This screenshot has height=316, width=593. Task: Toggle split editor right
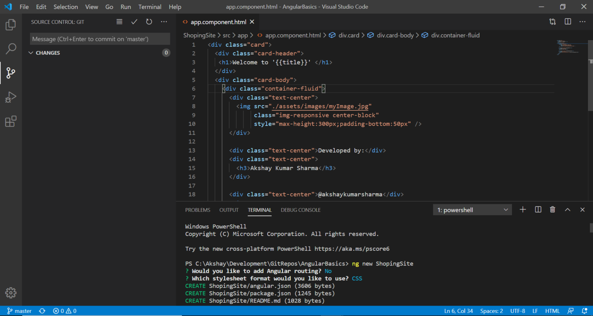coord(568,22)
